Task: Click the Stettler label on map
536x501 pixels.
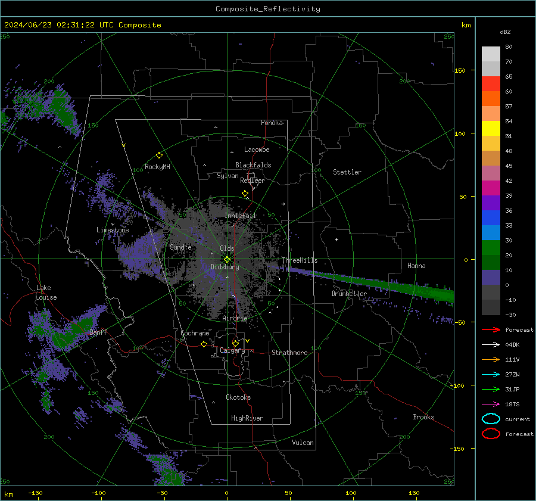Action: 347,172
